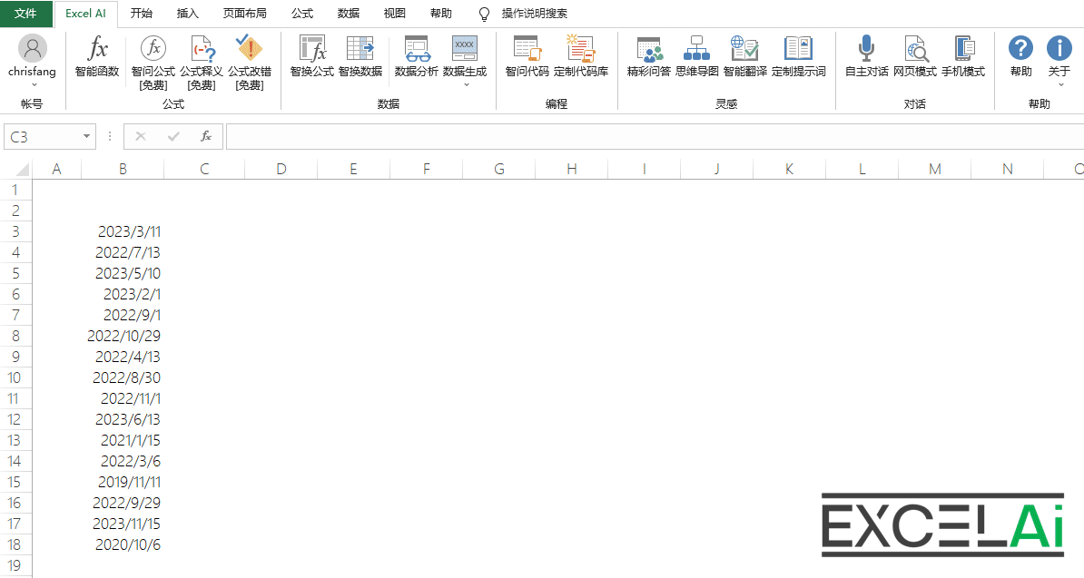This screenshot has width=1084, height=578.
Task: Open the 数据生成 data generation tool
Action: coord(465,56)
